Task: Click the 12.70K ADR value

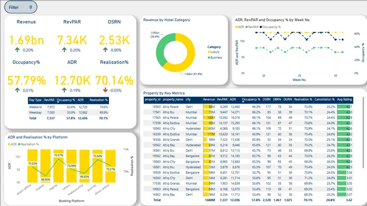Action: tap(72, 81)
